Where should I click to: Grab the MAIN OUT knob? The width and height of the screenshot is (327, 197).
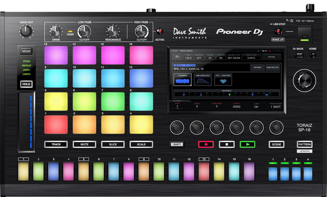(26, 31)
